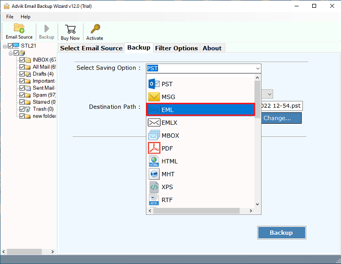Toggle the Drafts (4) checkbox
The height and width of the screenshot is (264, 341).
[22, 74]
